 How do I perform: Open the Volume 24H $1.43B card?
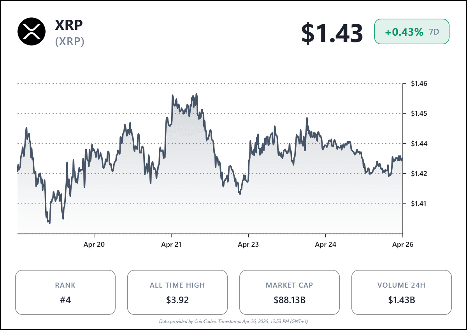(402, 292)
